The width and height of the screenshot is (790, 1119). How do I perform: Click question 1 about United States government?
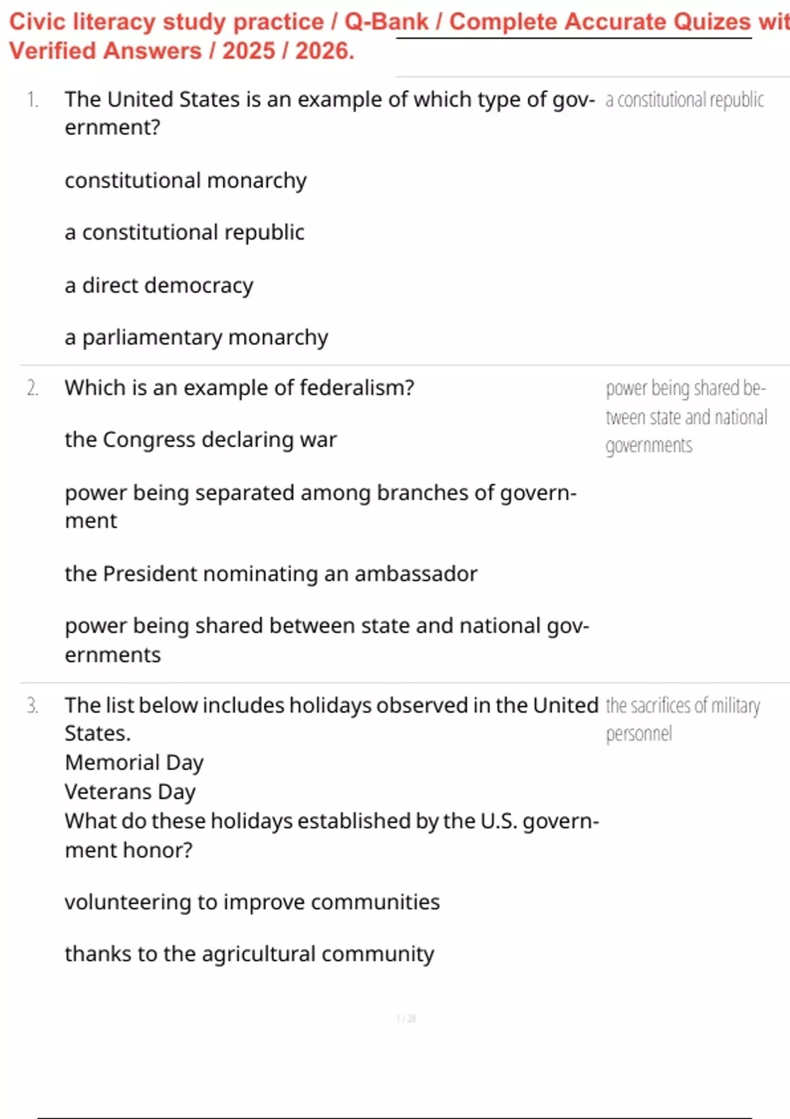(x=329, y=113)
